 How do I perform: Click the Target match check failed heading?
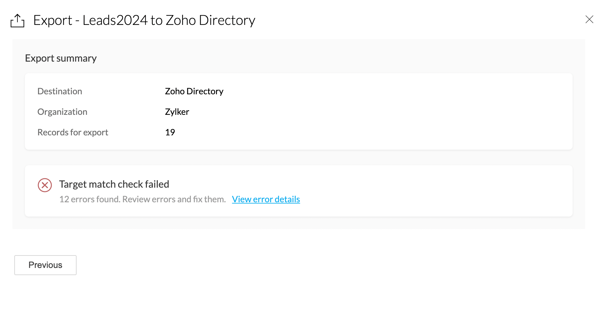click(114, 184)
